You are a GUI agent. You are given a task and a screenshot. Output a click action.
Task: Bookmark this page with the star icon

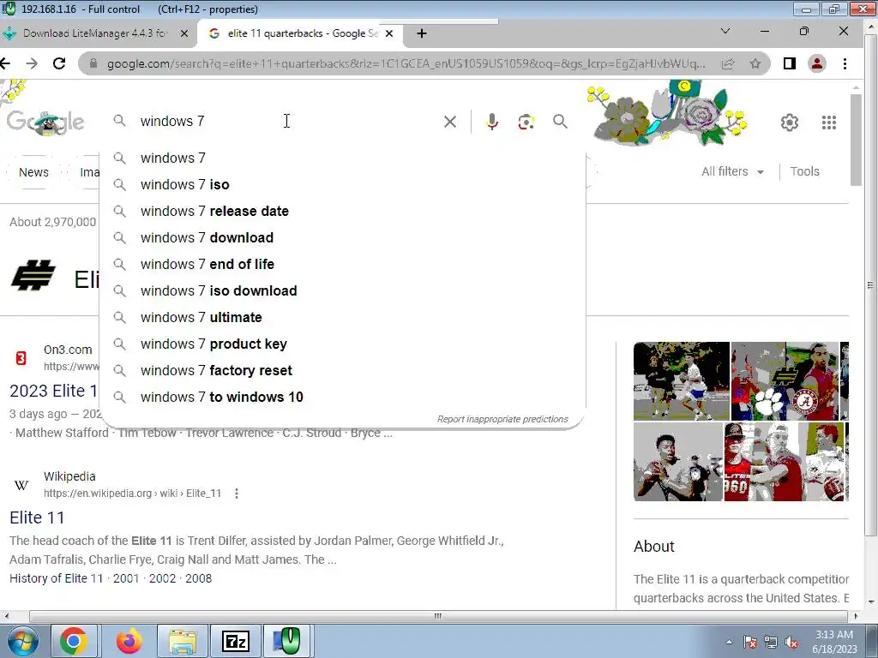click(755, 63)
